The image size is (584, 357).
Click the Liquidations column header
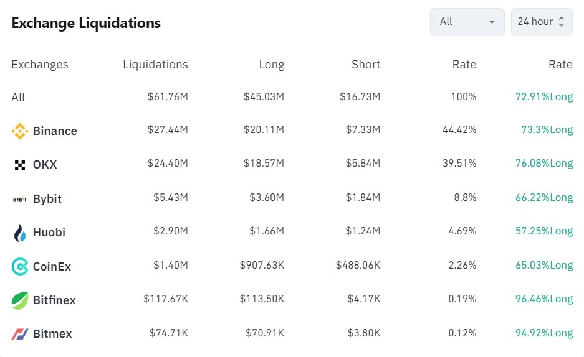[x=155, y=65]
